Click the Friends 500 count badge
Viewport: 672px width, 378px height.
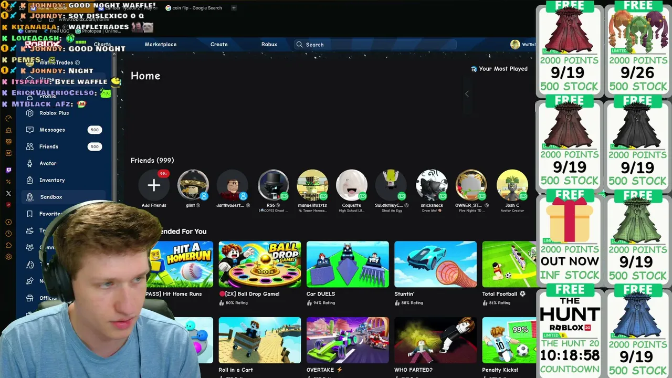(x=94, y=146)
